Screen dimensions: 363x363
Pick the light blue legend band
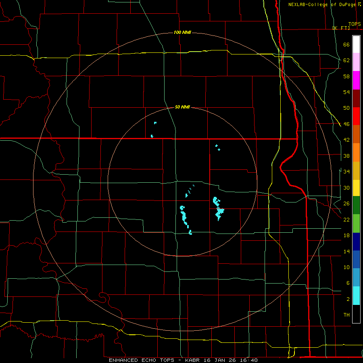(x=356, y=277)
